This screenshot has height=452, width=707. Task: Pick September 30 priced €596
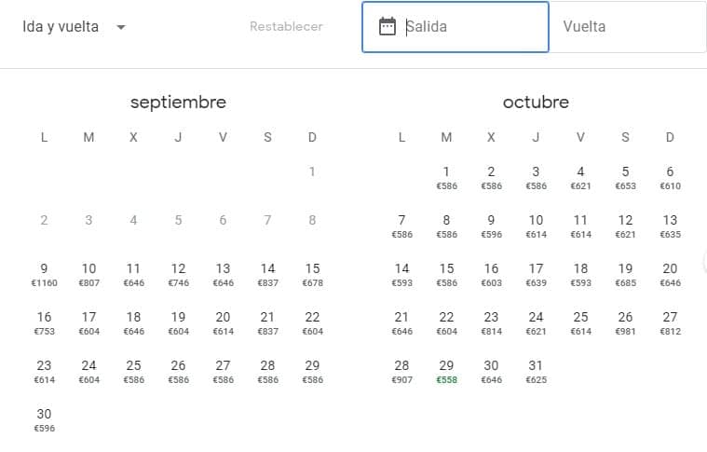click(x=44, y=419)
